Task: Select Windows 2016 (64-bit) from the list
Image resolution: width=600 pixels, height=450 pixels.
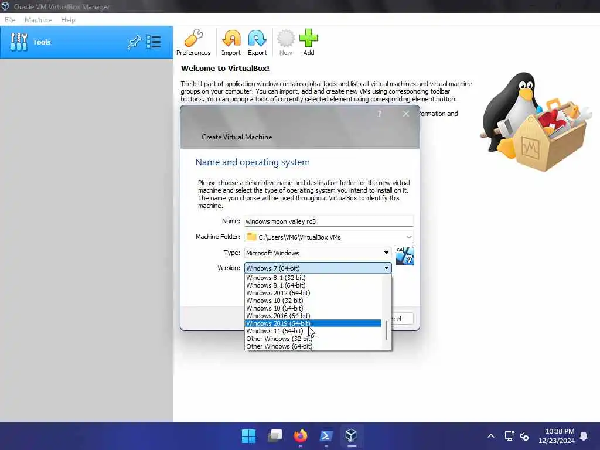Action: click(x=313, y=316)
